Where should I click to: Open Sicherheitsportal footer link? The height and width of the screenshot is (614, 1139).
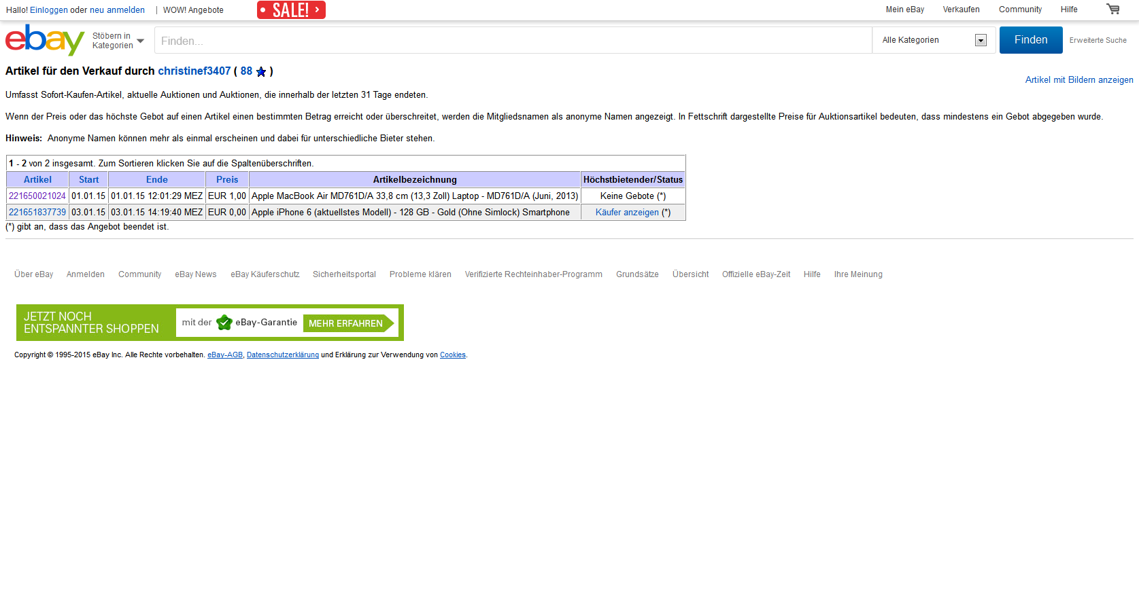pos(344,274)
